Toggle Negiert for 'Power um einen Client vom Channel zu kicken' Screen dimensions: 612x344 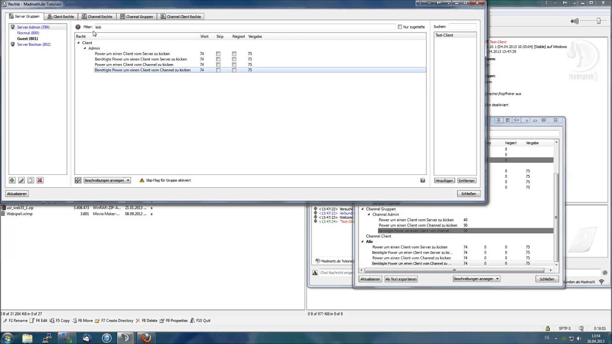coord(234,64)
